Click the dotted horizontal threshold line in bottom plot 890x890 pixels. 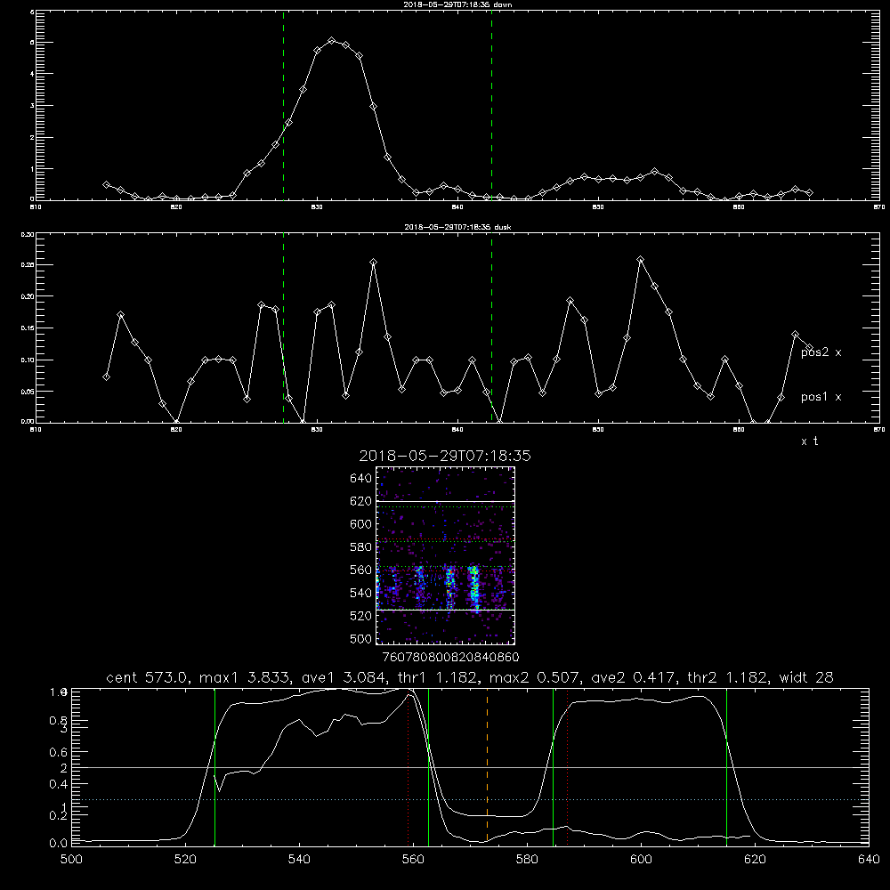coord(470,800)
